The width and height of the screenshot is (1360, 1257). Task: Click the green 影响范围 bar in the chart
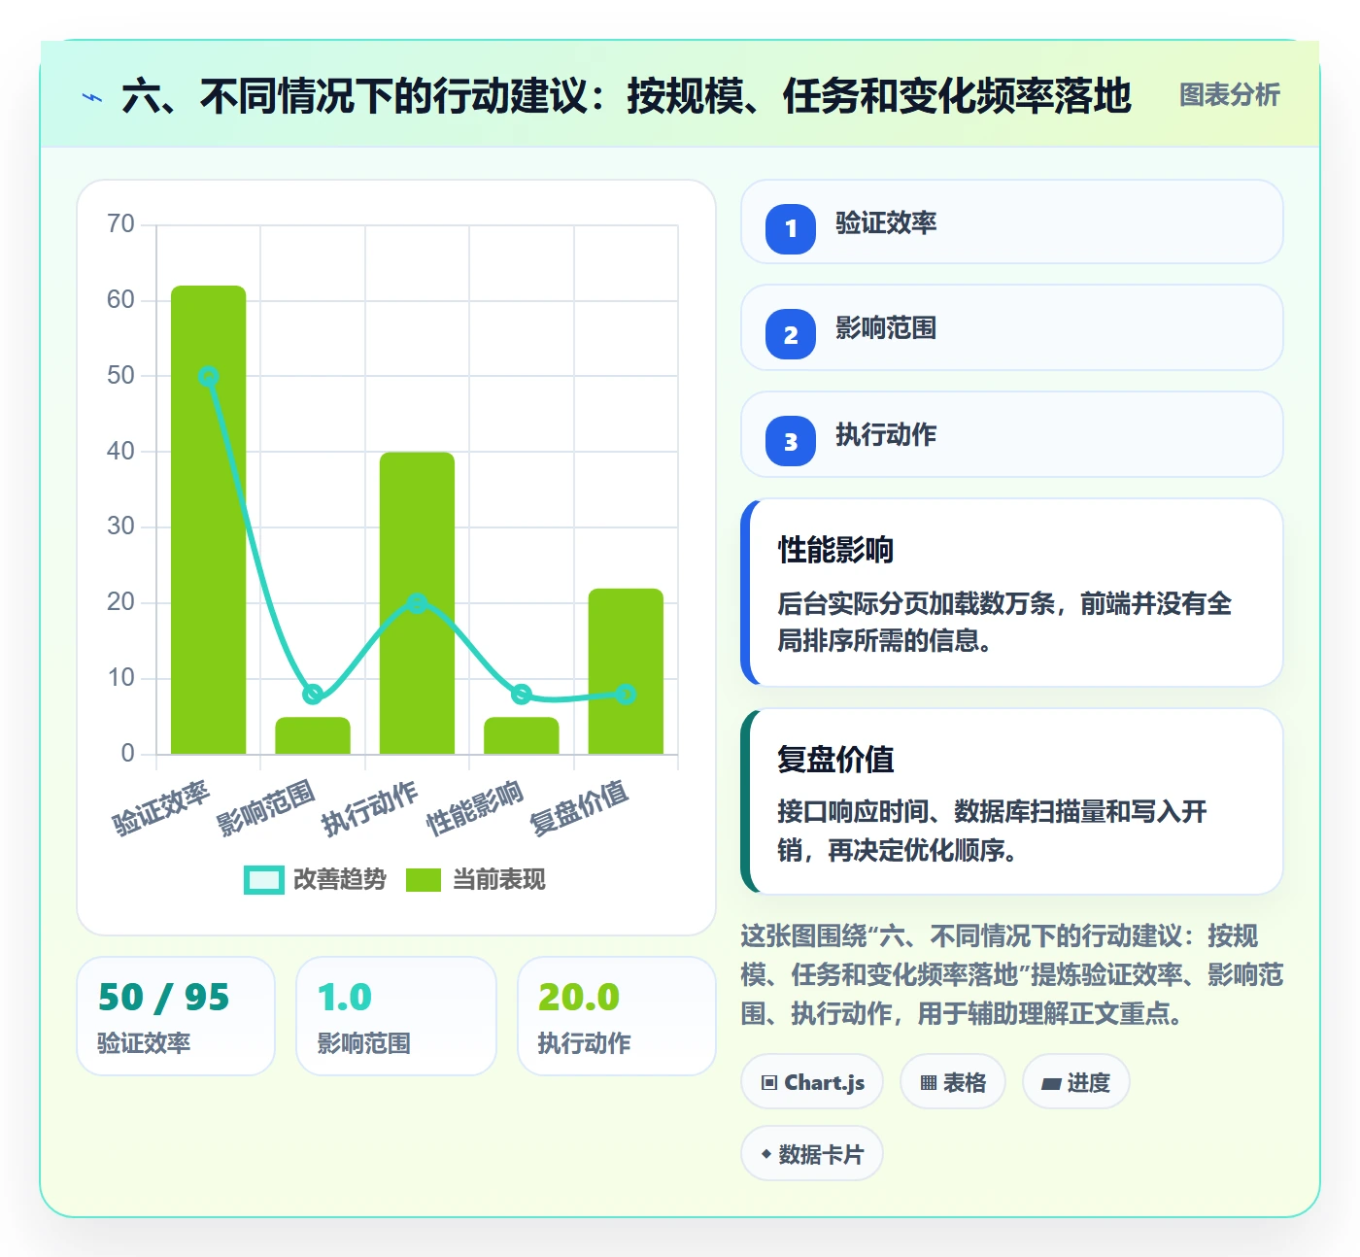(x=313, y=735)
